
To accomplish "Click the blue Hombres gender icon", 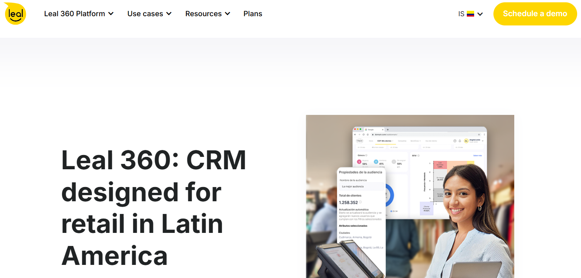I will click(x=377, y=162).
